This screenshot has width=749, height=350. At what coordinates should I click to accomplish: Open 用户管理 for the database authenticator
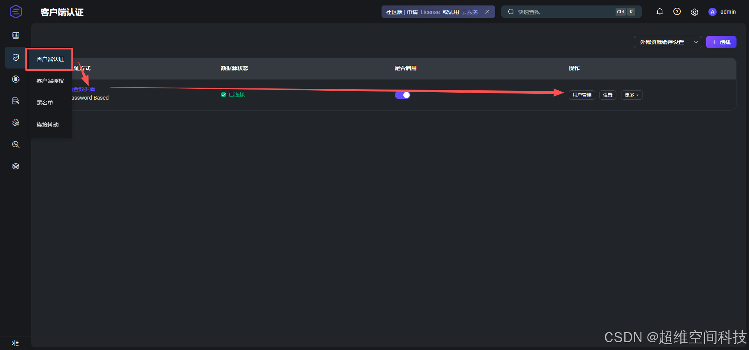582,95
